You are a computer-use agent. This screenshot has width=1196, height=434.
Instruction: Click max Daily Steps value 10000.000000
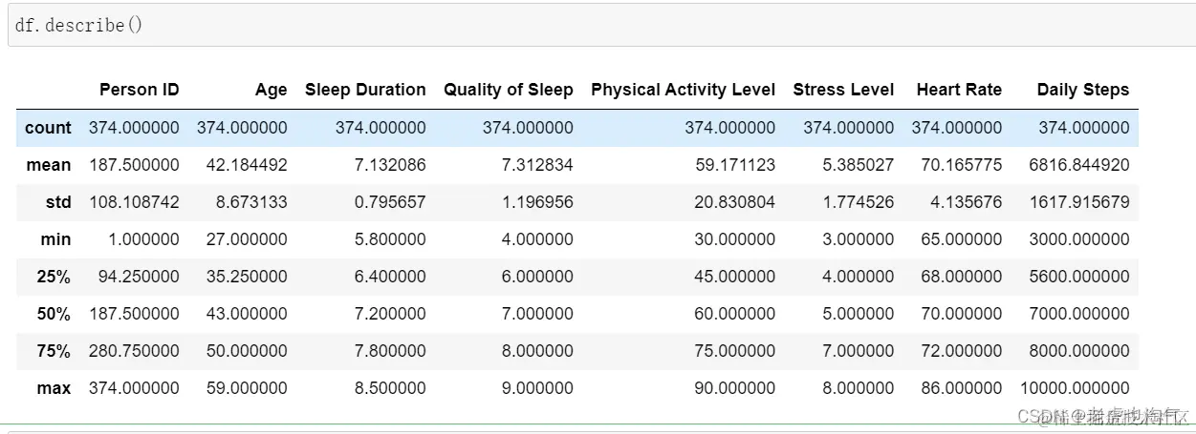(x=1075, y=388)
